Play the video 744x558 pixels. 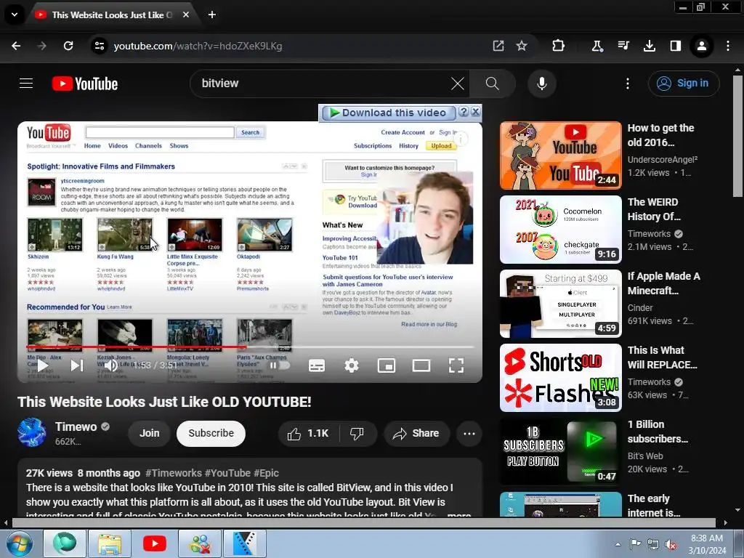(x=43, y=365)
